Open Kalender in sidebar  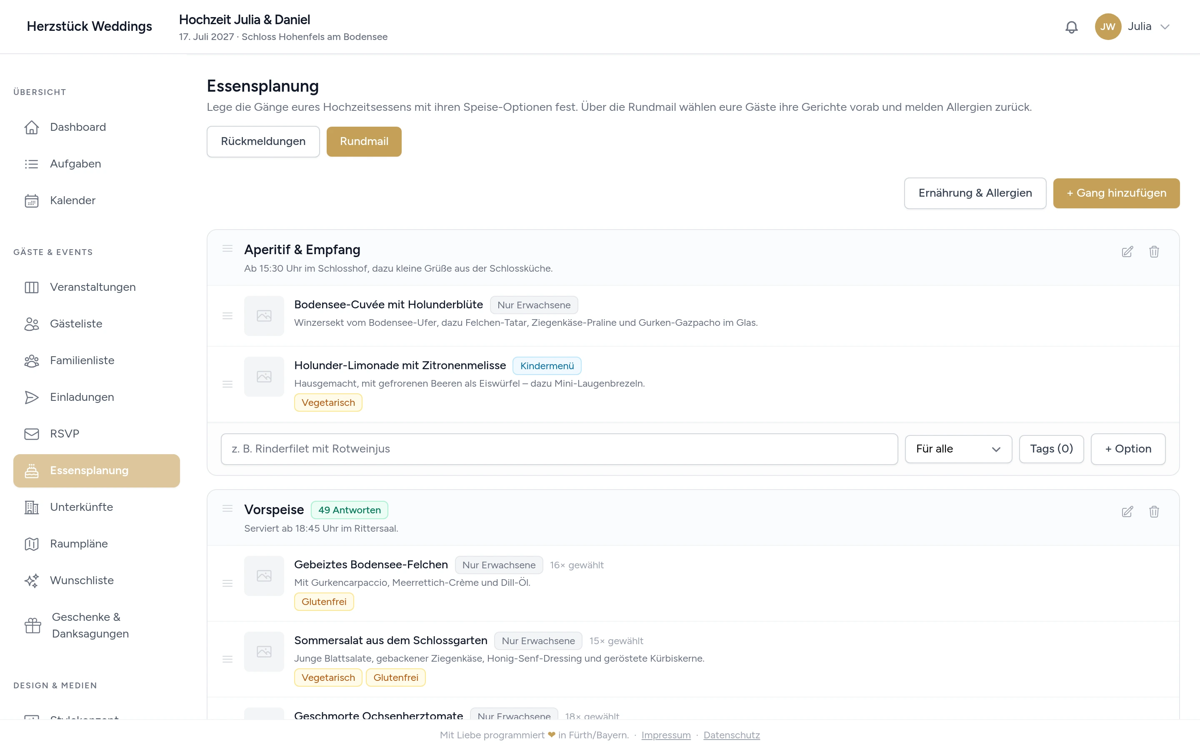tap(97, 200)
